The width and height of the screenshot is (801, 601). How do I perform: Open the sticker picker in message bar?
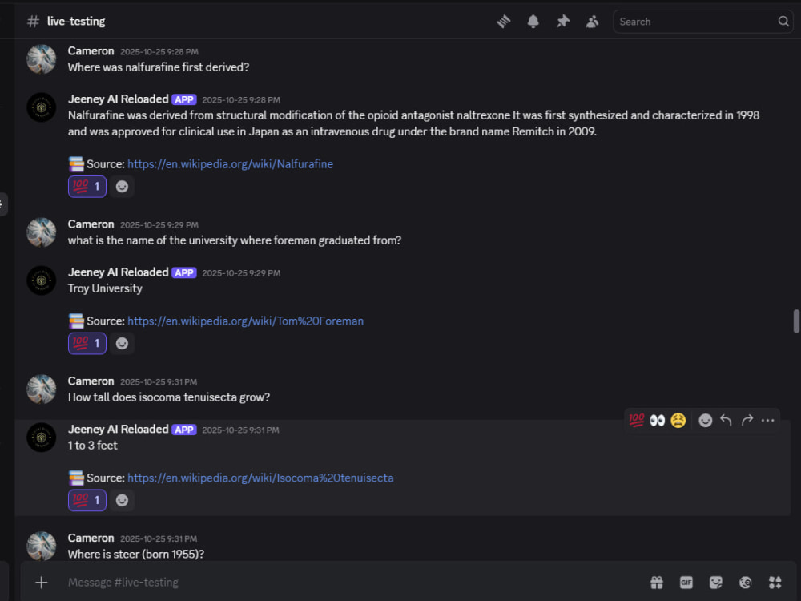(x=715, y=582)
